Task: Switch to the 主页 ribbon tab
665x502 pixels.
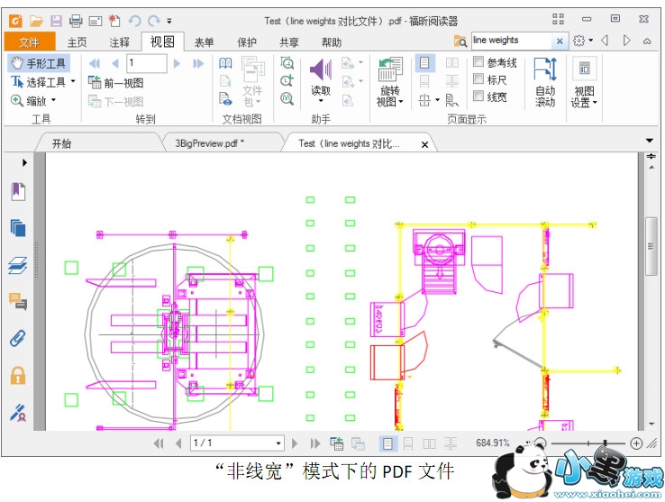Action: [x=77, y=42]
